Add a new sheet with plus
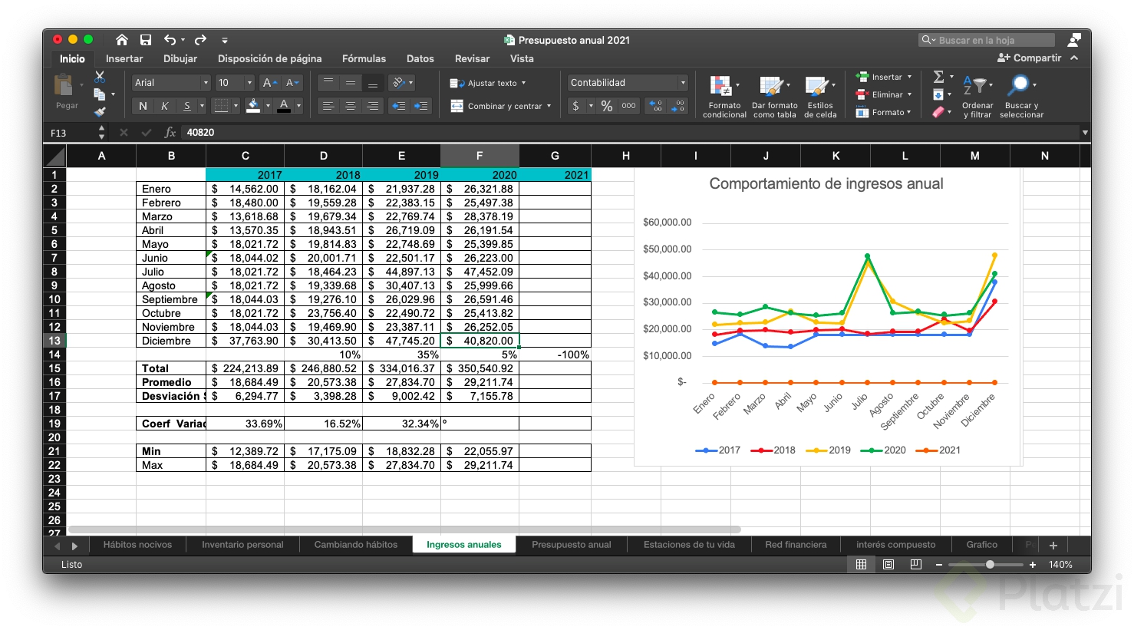The image size is (1134, 630). coord(1053,546)
